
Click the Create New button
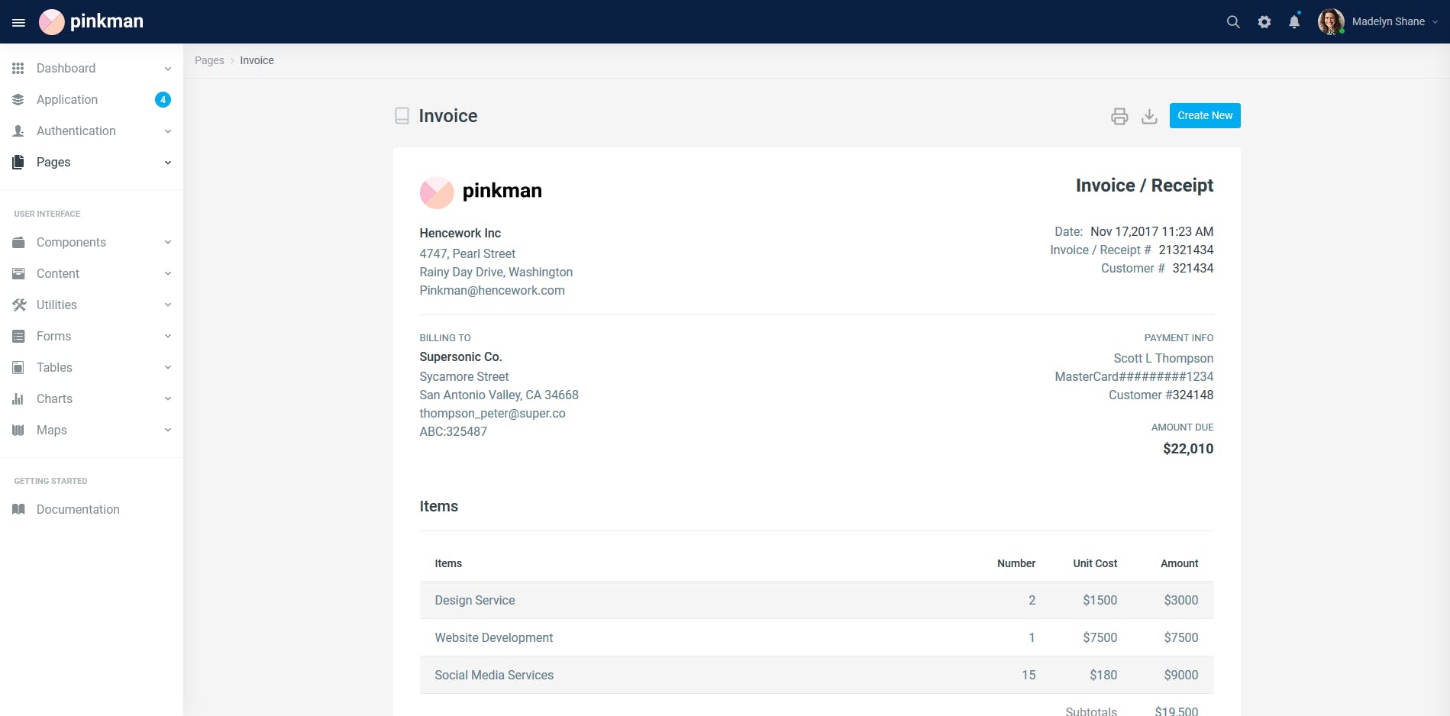[1205, 115]
